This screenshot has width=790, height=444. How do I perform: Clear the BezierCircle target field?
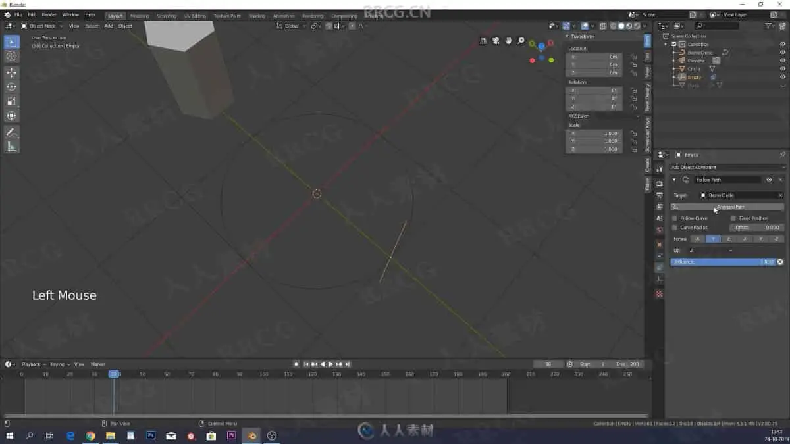tap(780, 195)
